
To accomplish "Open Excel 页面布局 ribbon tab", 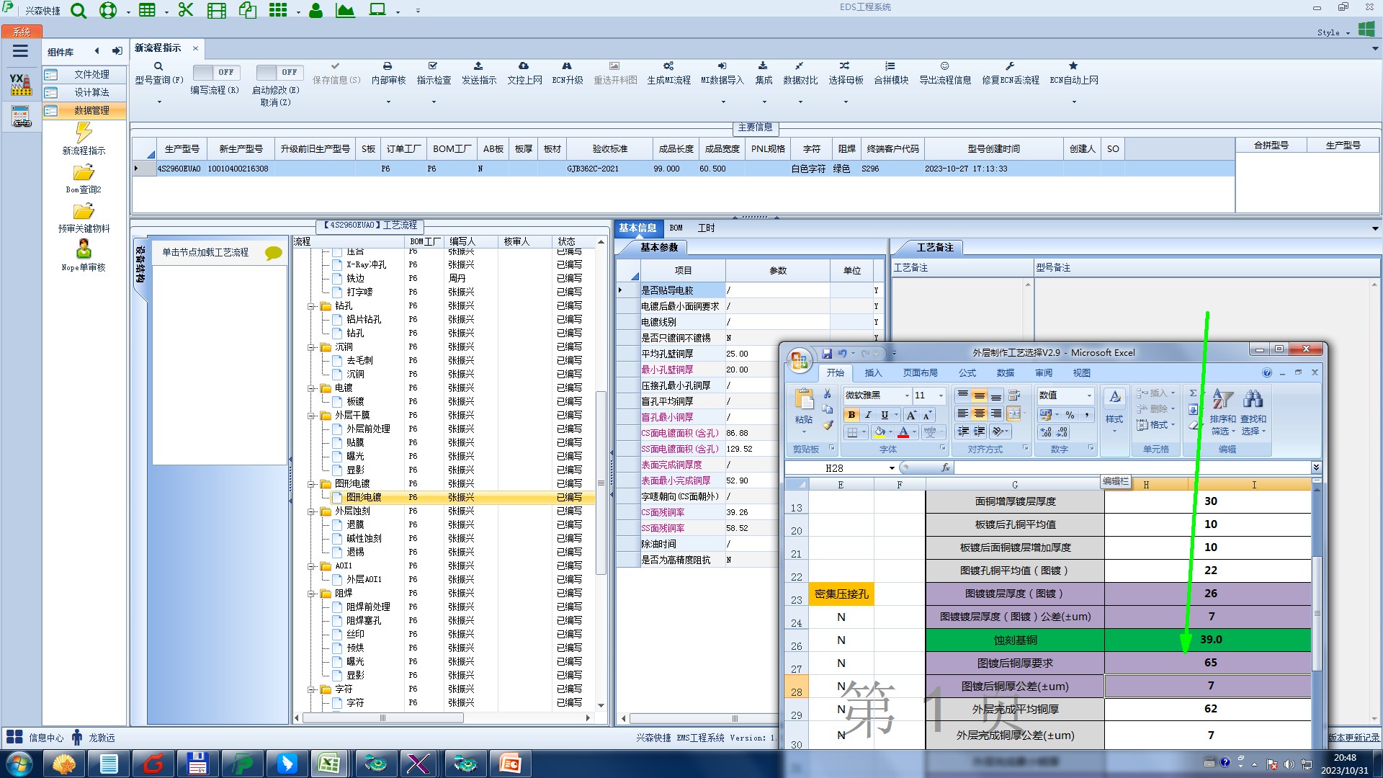I will click(920, 373).
